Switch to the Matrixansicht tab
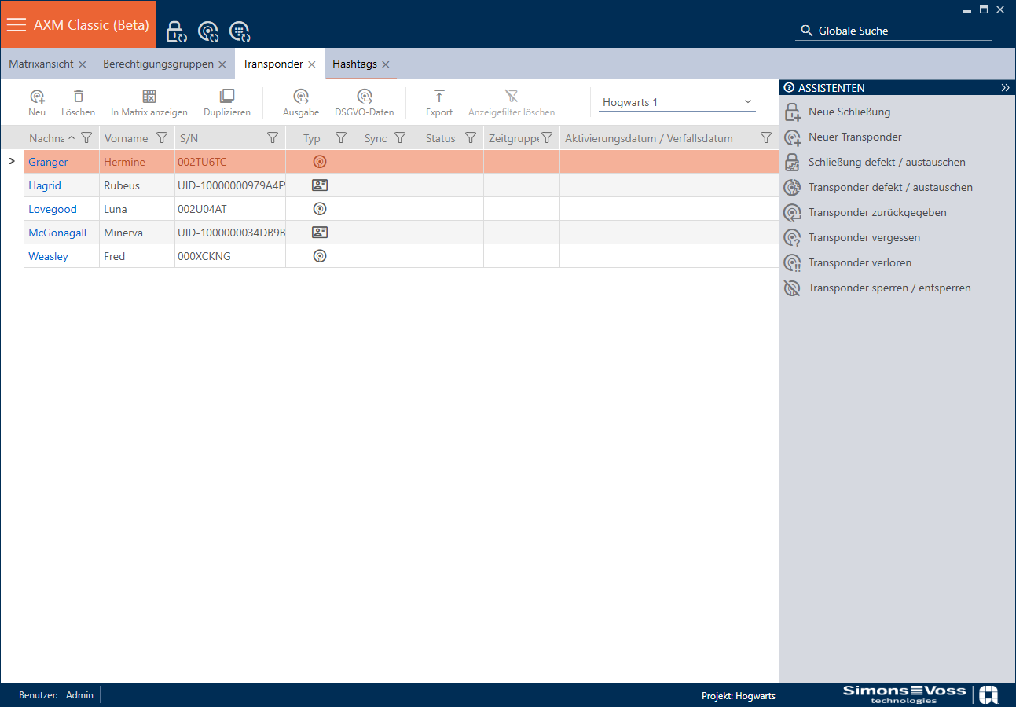Viewport: 1016px width, 707px height. 41,64
